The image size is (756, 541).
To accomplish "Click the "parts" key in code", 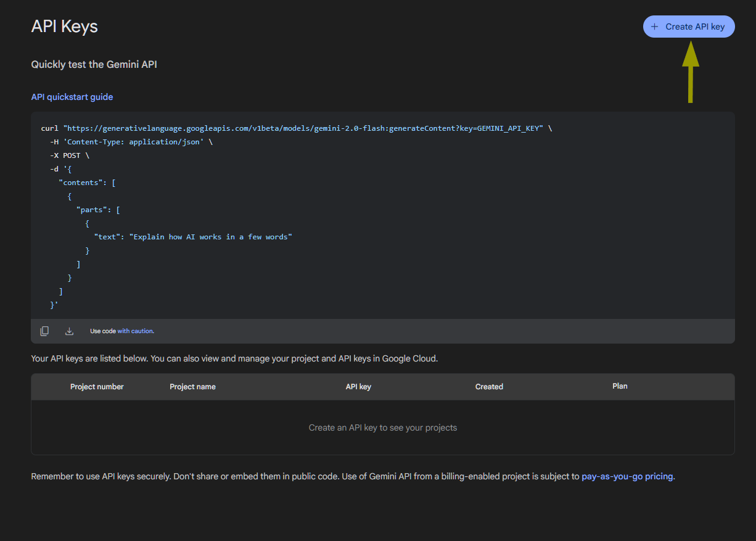I will point(94,210).
